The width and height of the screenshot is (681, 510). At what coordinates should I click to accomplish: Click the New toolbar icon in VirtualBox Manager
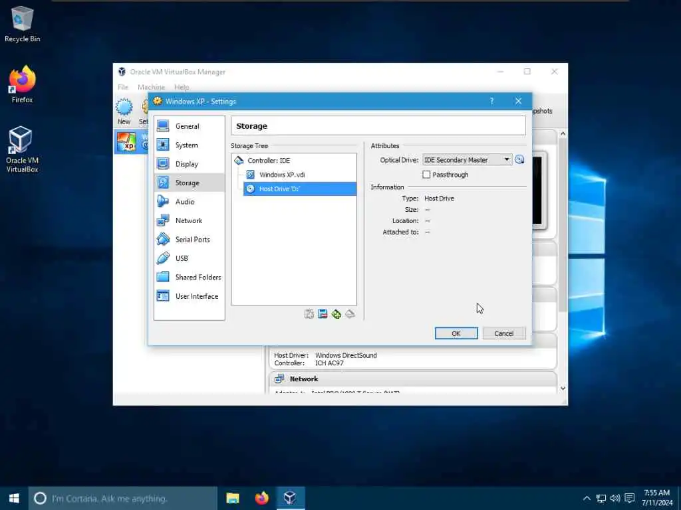pyautogui.click(x=124, y=112)
